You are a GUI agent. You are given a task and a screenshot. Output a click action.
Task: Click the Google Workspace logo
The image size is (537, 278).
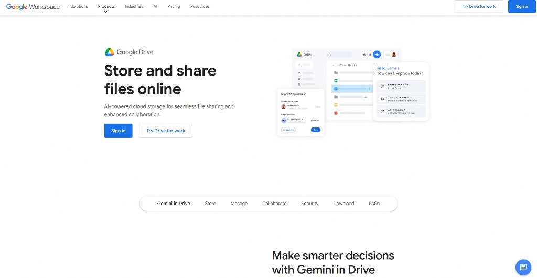pyautogui.click(x=33, y=6)
